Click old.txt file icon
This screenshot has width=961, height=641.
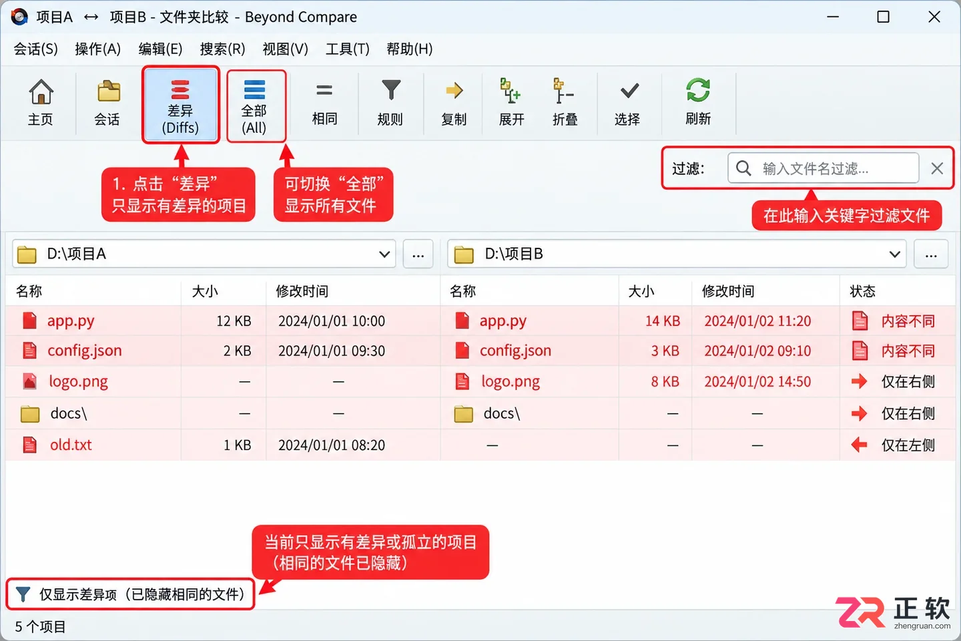pos(30,445)
